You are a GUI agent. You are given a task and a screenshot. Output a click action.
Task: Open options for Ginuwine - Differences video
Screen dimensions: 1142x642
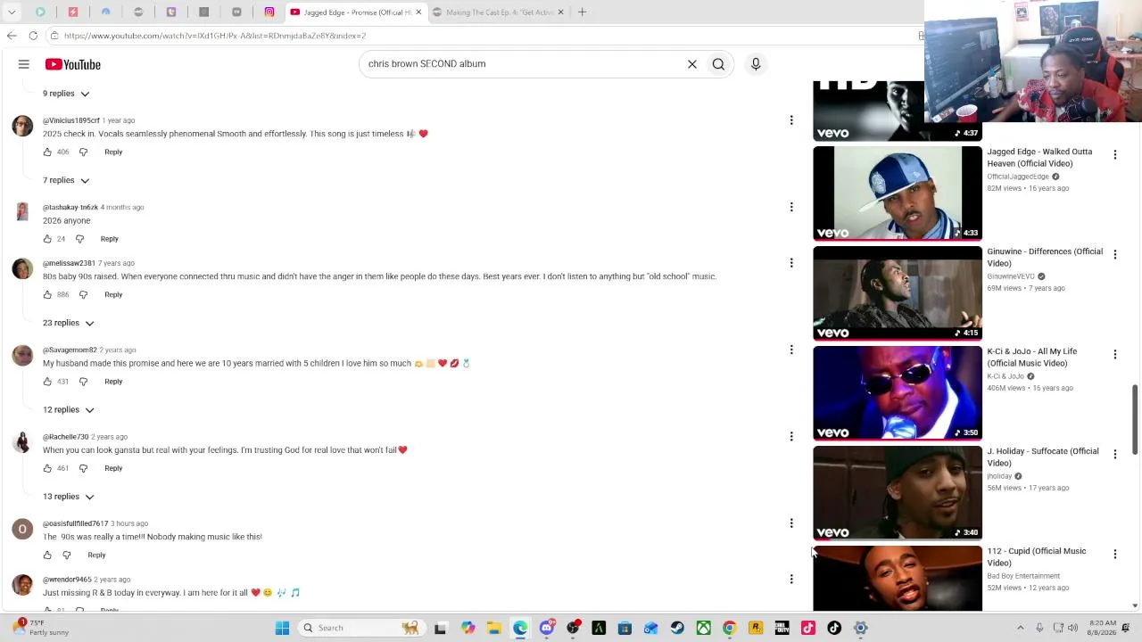coord(1114,255)
